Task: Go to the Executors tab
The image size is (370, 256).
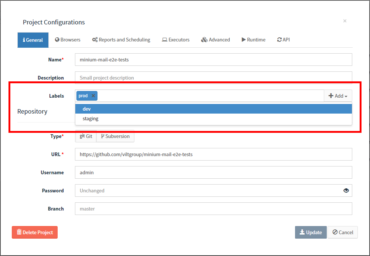Action: (175, 40)
